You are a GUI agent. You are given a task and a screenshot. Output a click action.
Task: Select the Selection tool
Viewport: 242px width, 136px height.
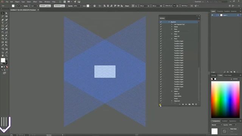(x=3, y=13)
